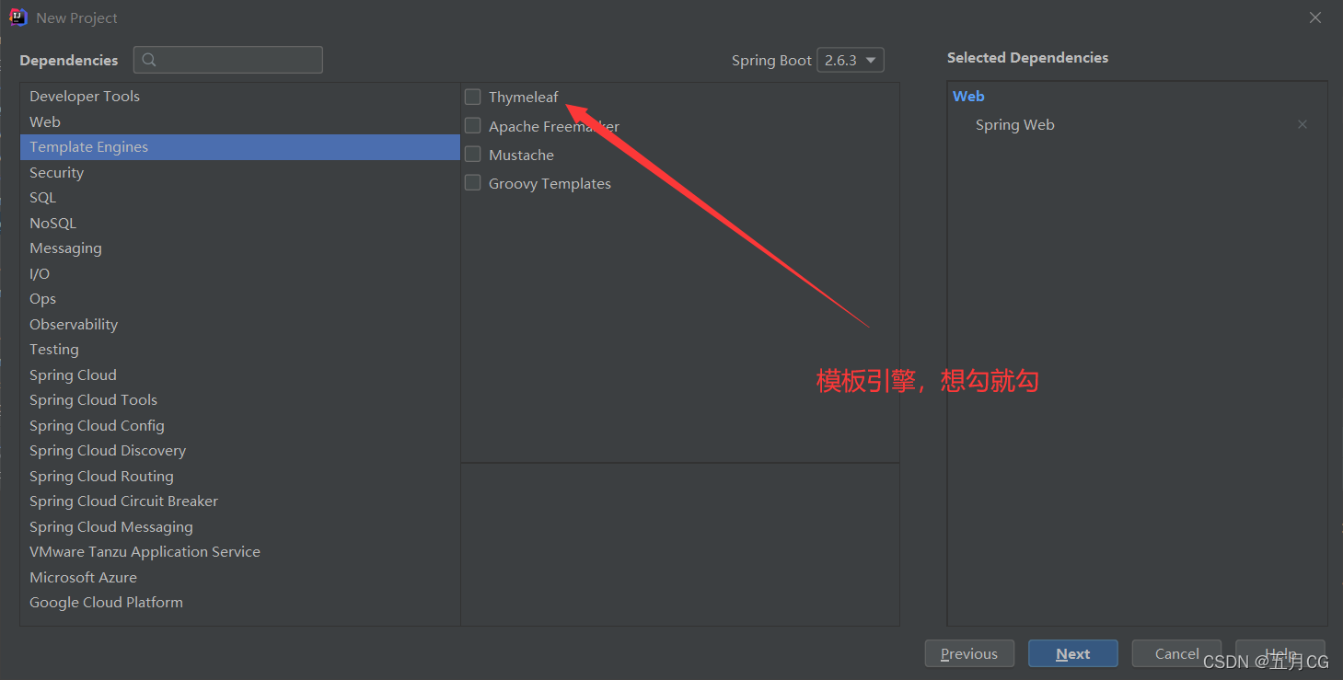This screenshot has height=680, width=1343.
Task: Click the Mustache label text
Action: 521,155
